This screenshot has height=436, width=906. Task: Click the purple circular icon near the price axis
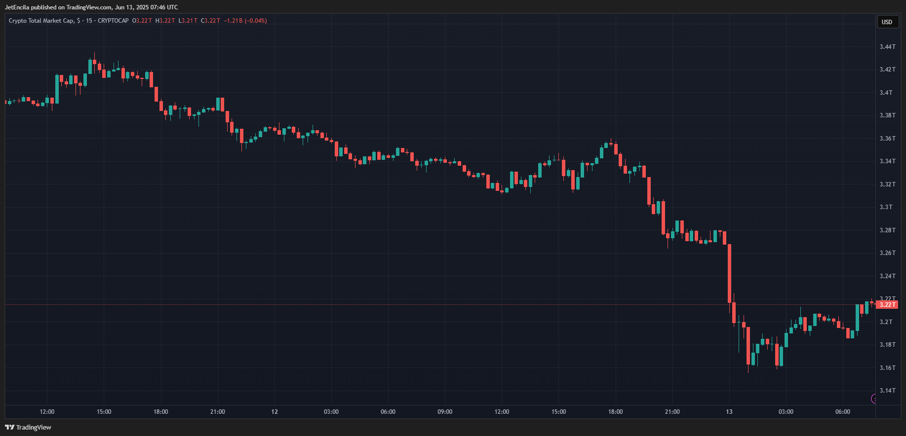pyautogui.click(x=874, y=399)
